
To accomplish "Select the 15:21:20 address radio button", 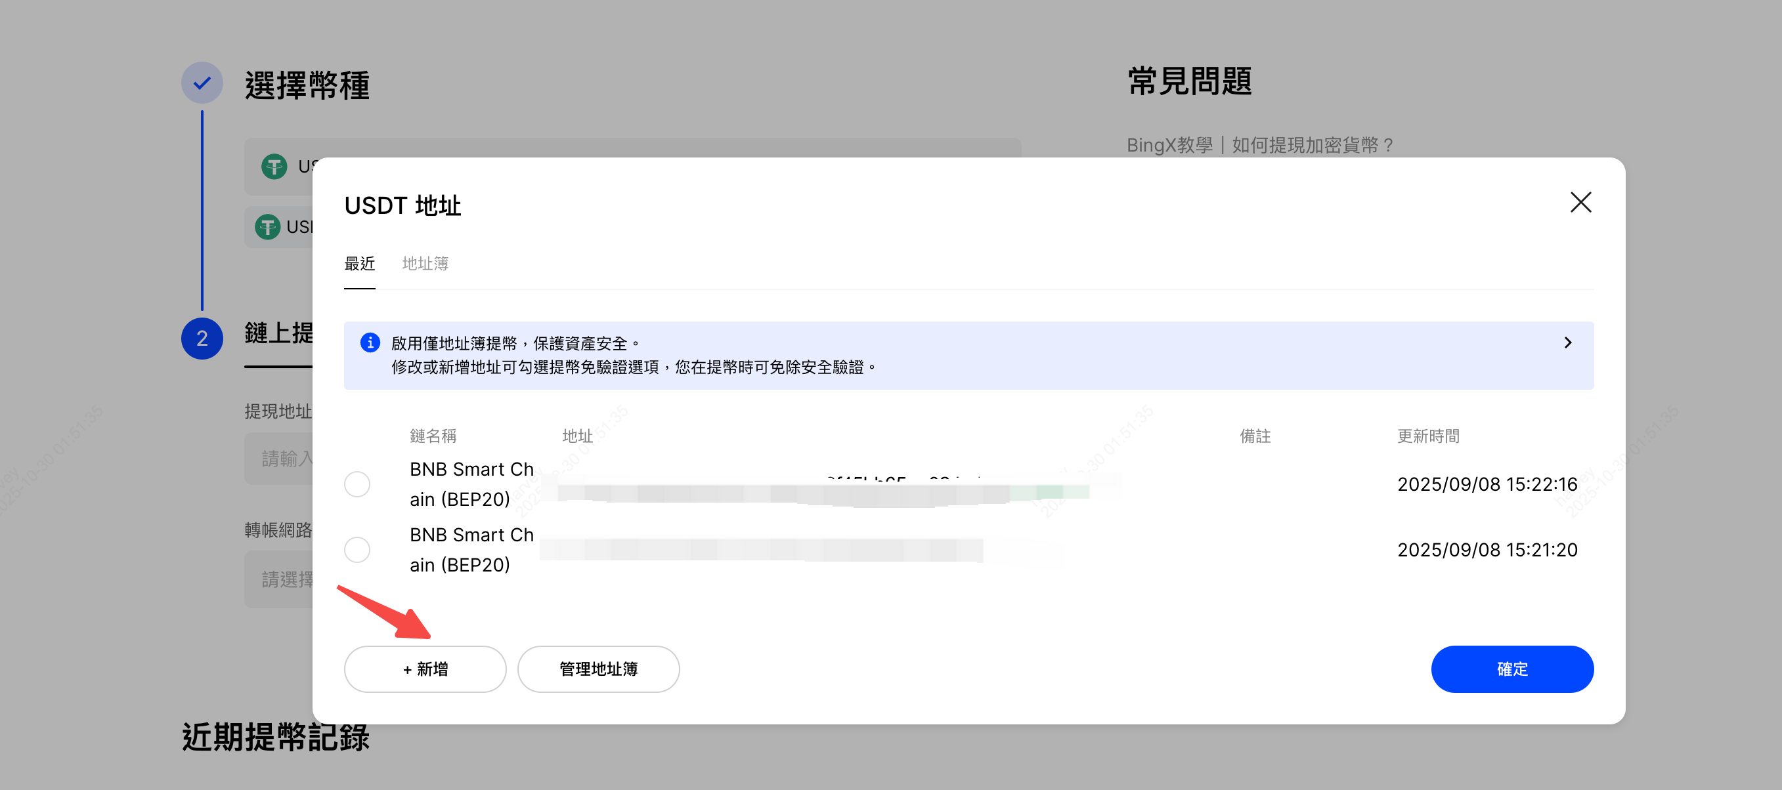I will click(x=357, y=549).
